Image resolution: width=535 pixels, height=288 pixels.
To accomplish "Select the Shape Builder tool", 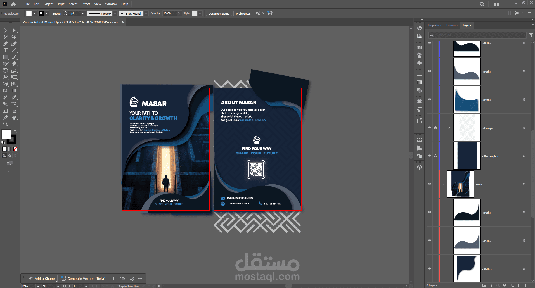I will pyautogui.click(x=6, y=84).
